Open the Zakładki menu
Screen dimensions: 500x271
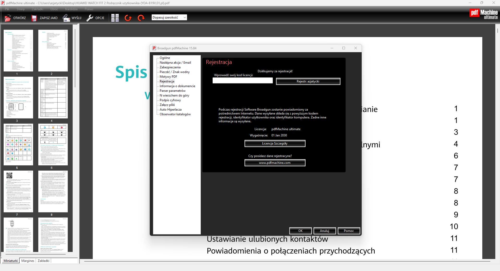click(x=37, y=9)
